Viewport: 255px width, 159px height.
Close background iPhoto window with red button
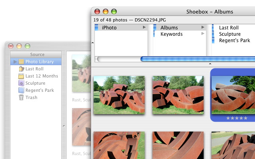pyautogui.click(x=11, y=46)
